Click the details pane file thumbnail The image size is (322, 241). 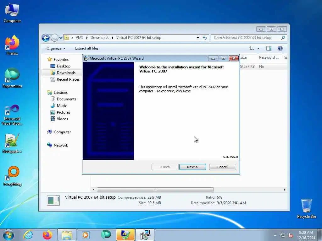pos(53,200)
